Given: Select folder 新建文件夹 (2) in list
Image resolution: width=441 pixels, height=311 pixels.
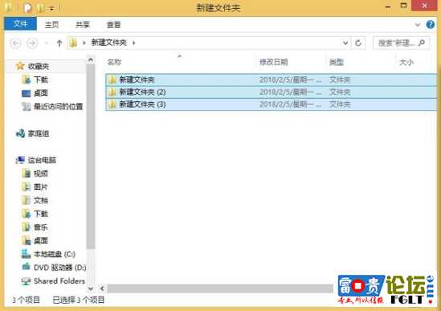Looking at the screenshot, I should pos(272,92).
